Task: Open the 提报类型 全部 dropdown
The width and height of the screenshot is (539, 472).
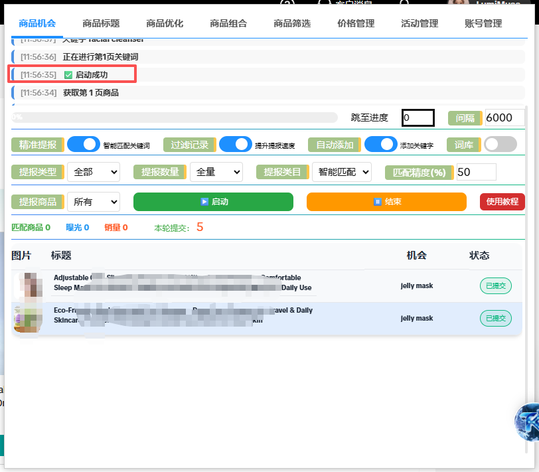Action: [x=93, y=171]
